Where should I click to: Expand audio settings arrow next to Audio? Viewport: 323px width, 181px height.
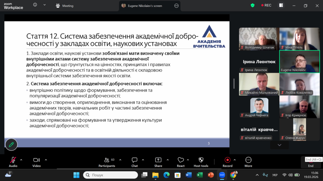tap(21, 160)
